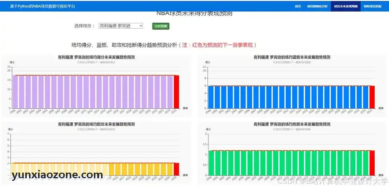Click the 选择球员 label
This screenshot has height=188, width=389.
point(84,26)
